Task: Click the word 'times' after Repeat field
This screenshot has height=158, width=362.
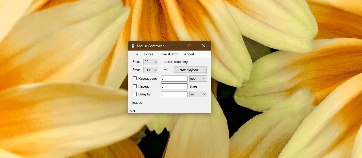Action: point(194,86)
